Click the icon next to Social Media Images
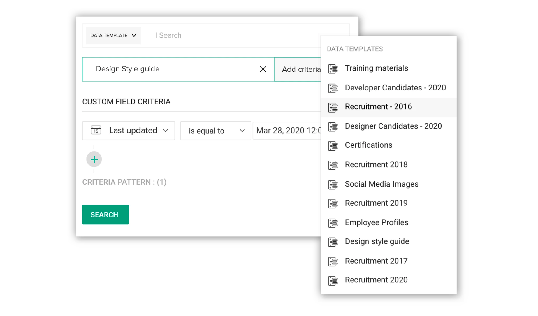The image size is (538, 316). (x=333, y=185)
